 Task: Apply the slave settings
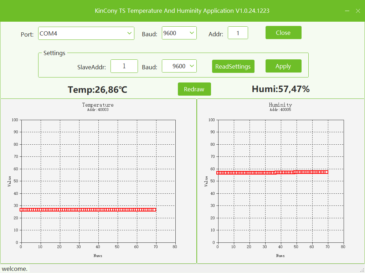click(283, 66)
